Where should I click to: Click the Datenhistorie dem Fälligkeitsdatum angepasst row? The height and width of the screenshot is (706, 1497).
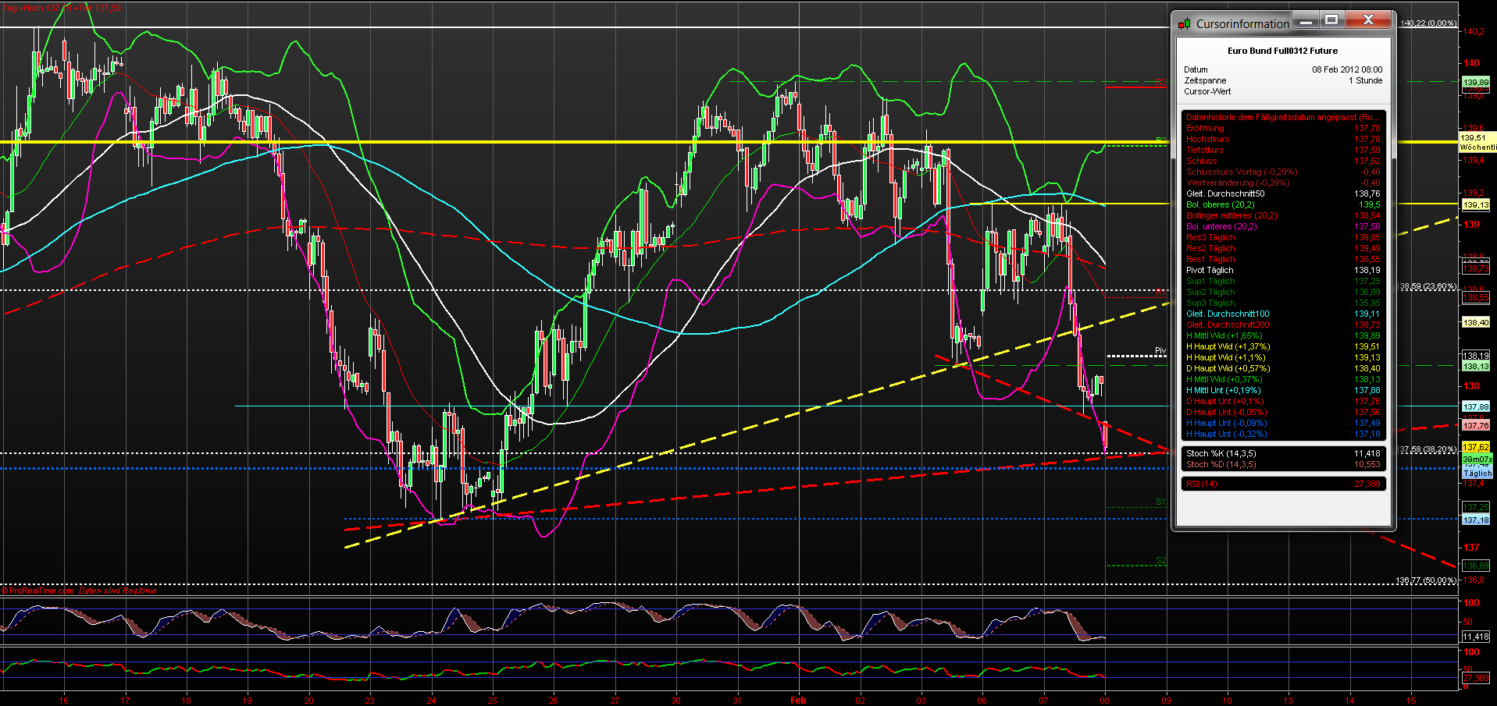(1282, 117)
